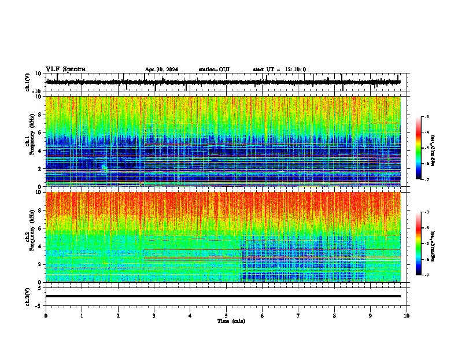Click the 'VLF Spectra' title text
Viewport: 458px width, 354px height.
point(65,69)
